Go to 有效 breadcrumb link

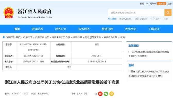(123, 37)
